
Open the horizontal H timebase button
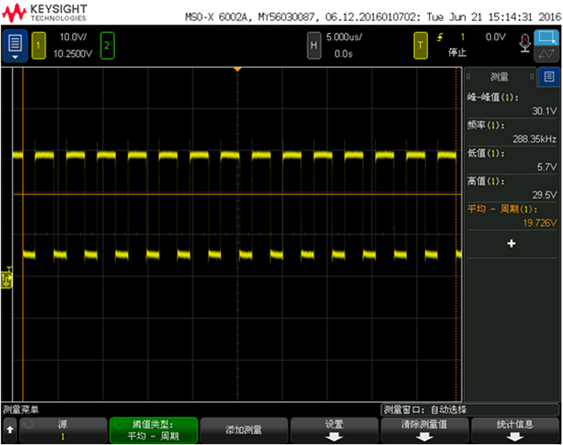tap(314, 45)
